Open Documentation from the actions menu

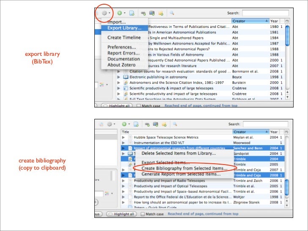click(x=124, y=59)
